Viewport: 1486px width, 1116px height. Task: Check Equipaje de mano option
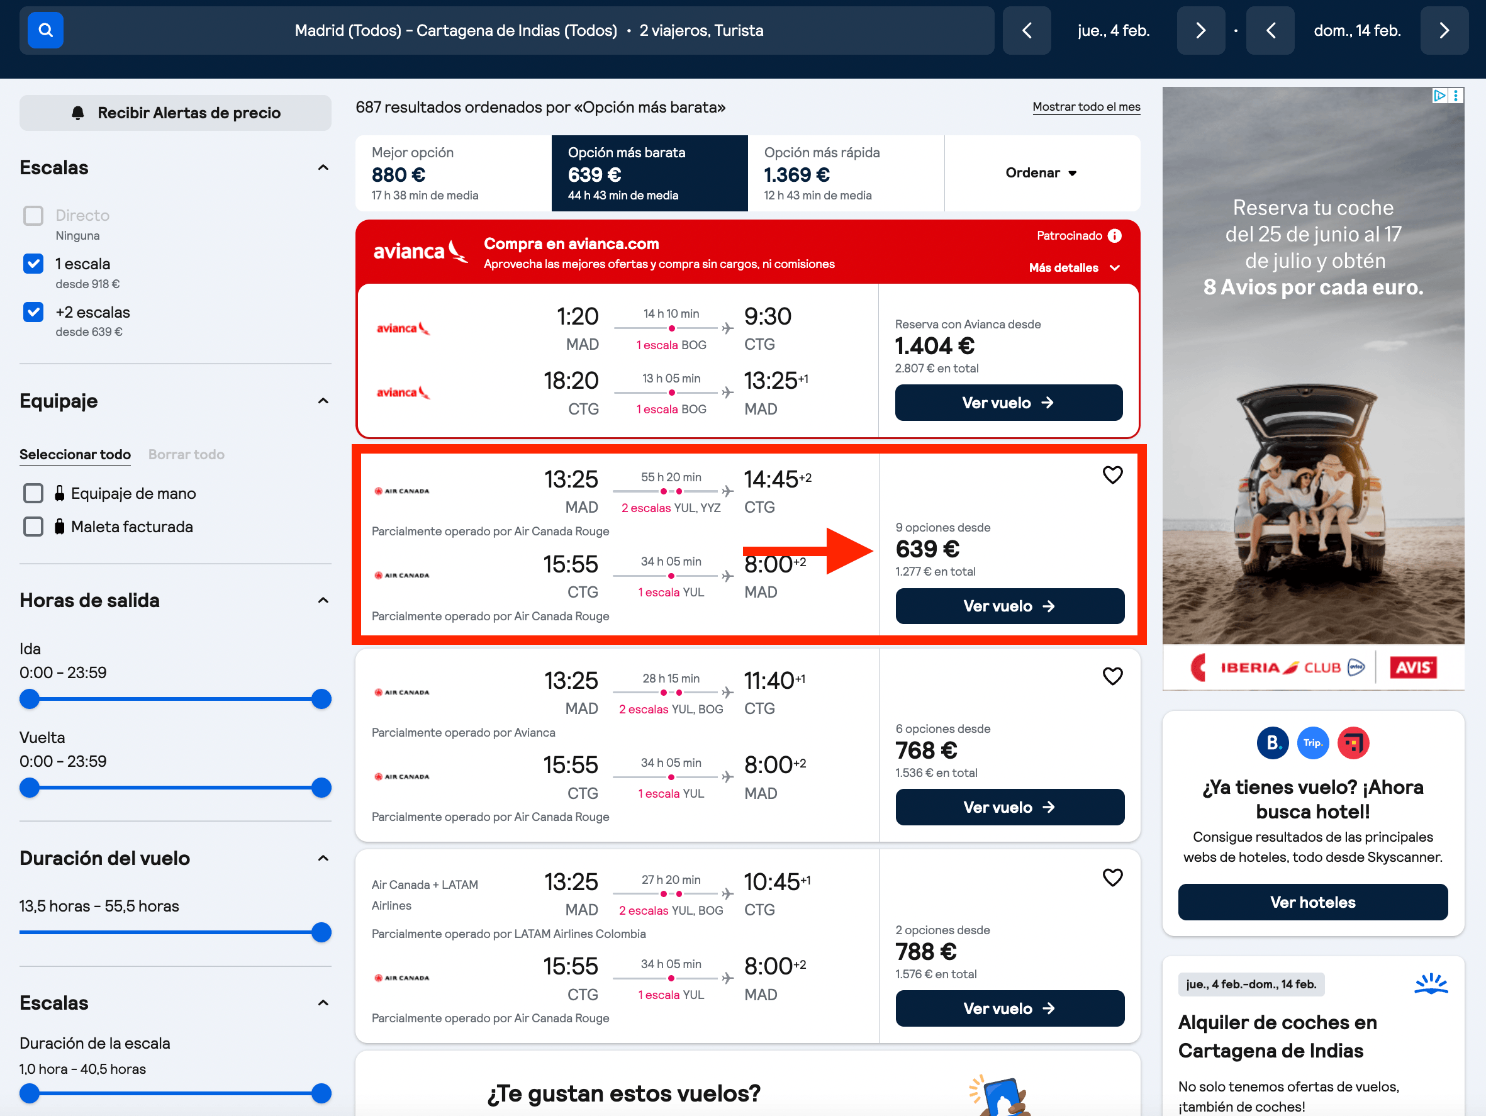[33, 493]
